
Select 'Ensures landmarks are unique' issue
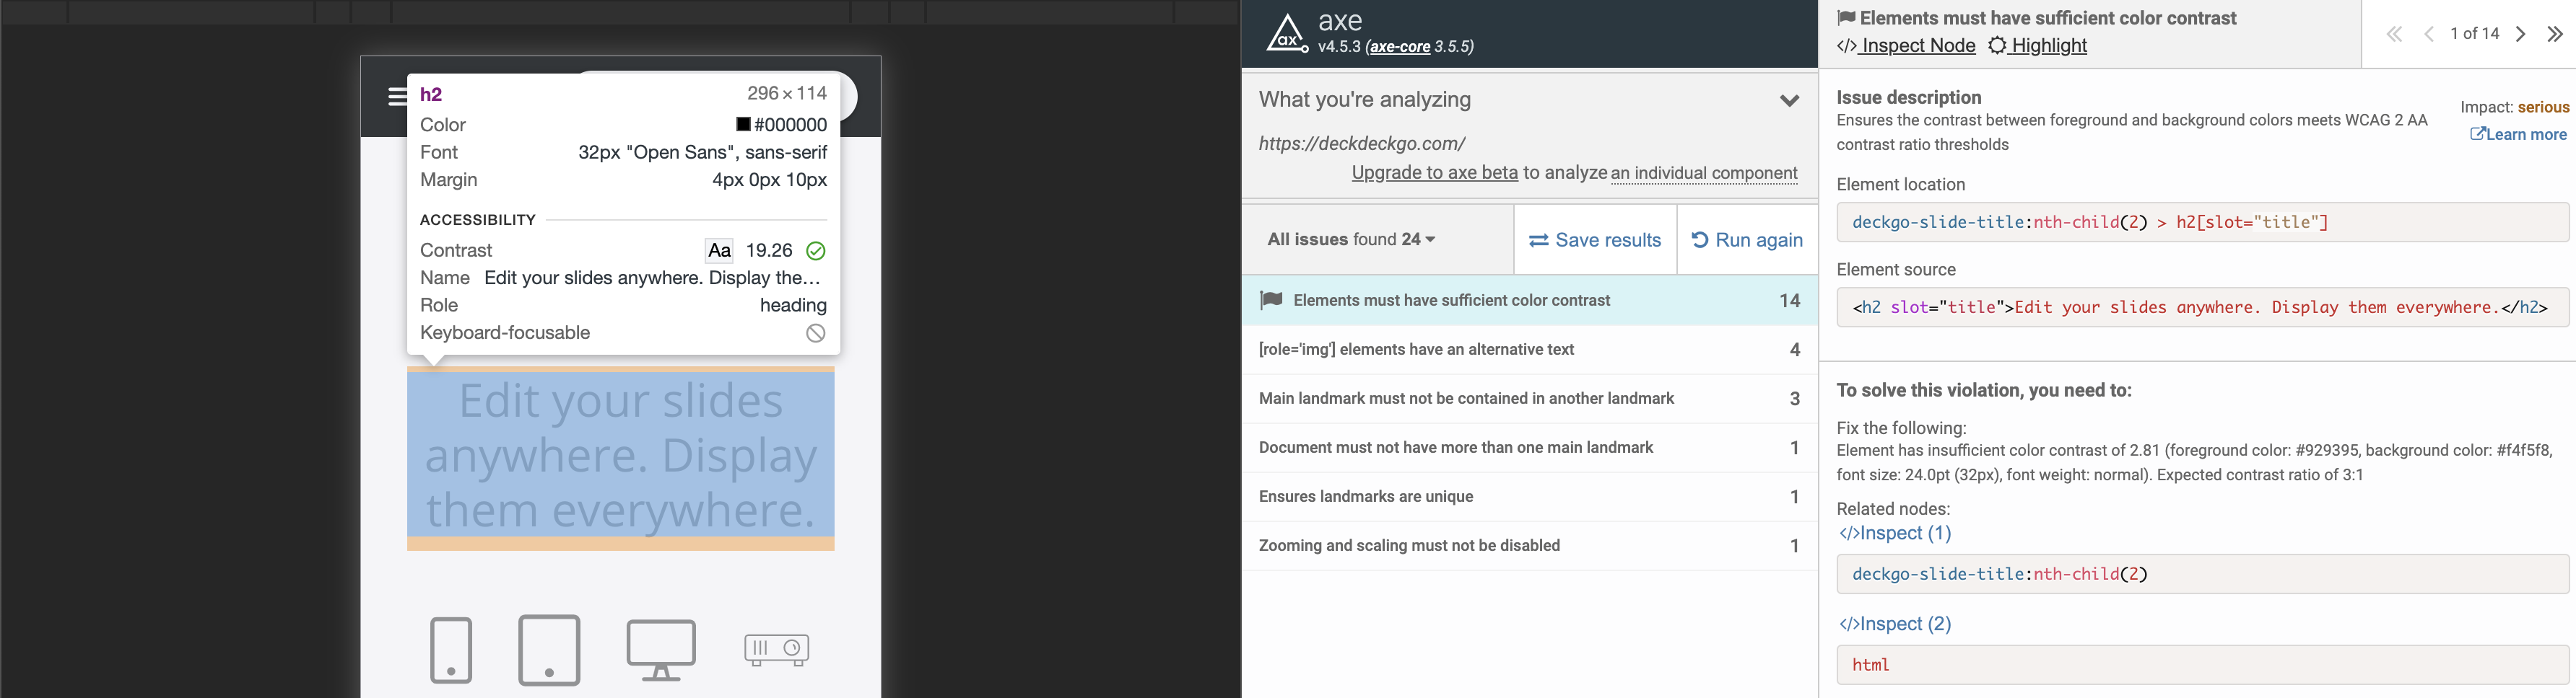(x=1530, y=496)
